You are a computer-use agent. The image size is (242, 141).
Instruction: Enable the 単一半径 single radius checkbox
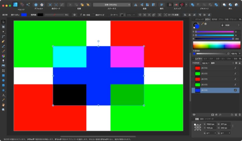click(x=80, y=15)
